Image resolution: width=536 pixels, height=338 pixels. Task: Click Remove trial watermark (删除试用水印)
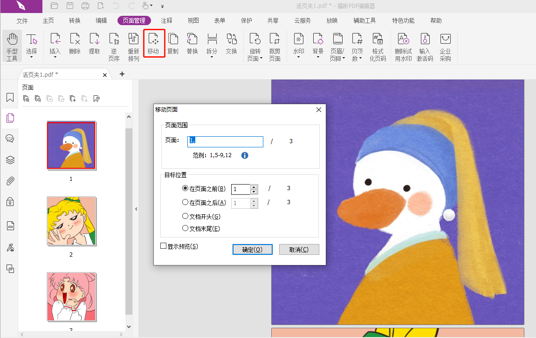tap(403, 47)
